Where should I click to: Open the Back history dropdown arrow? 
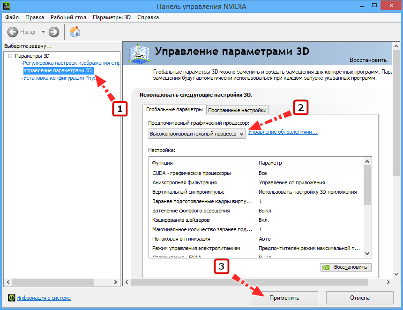(43, 32)
